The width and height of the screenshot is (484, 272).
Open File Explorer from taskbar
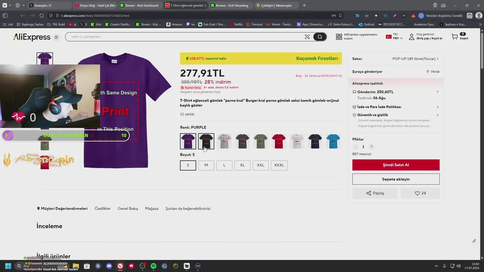76,266
